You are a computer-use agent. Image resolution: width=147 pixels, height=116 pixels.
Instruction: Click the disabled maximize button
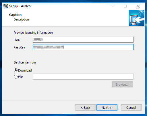125,6
